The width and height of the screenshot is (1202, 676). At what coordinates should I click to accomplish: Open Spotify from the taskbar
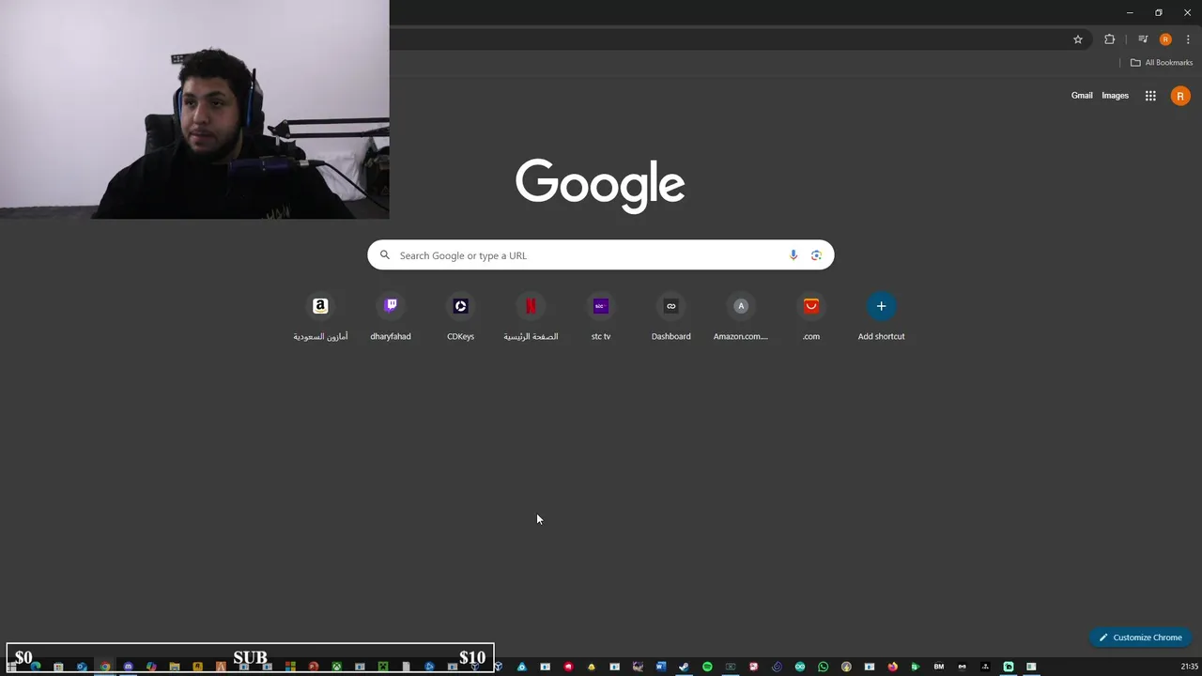tap(707, 667)
